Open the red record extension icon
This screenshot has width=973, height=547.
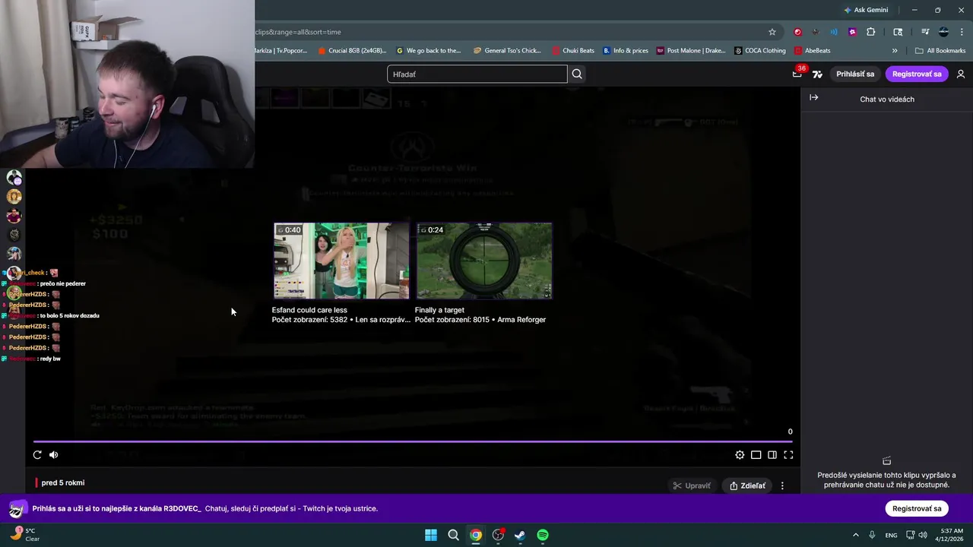(797, 32)
